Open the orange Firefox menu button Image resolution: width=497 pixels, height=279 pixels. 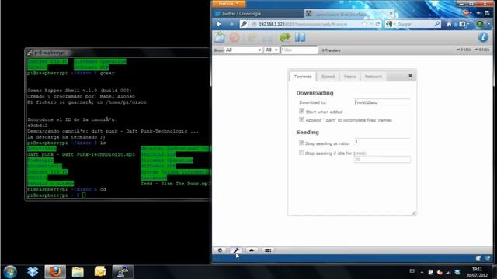228,3
